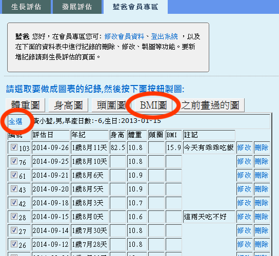
Task: Edit the 2014-09-25 record via 修改
Action: [244, 161]
